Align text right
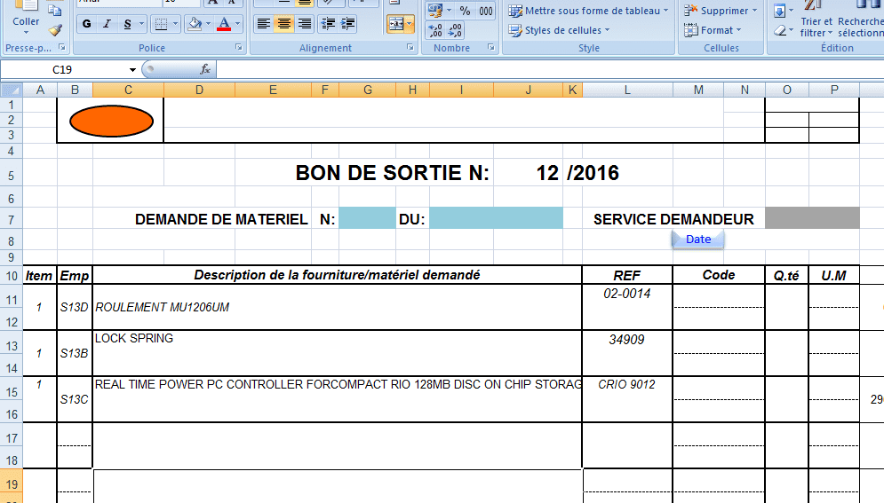This screenshot has height=503, width=884. 304,24
